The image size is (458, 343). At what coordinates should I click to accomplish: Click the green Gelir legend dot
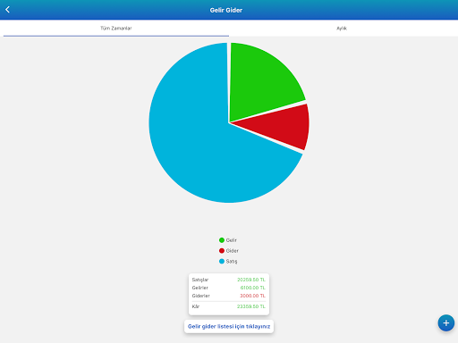coord(222,240)
